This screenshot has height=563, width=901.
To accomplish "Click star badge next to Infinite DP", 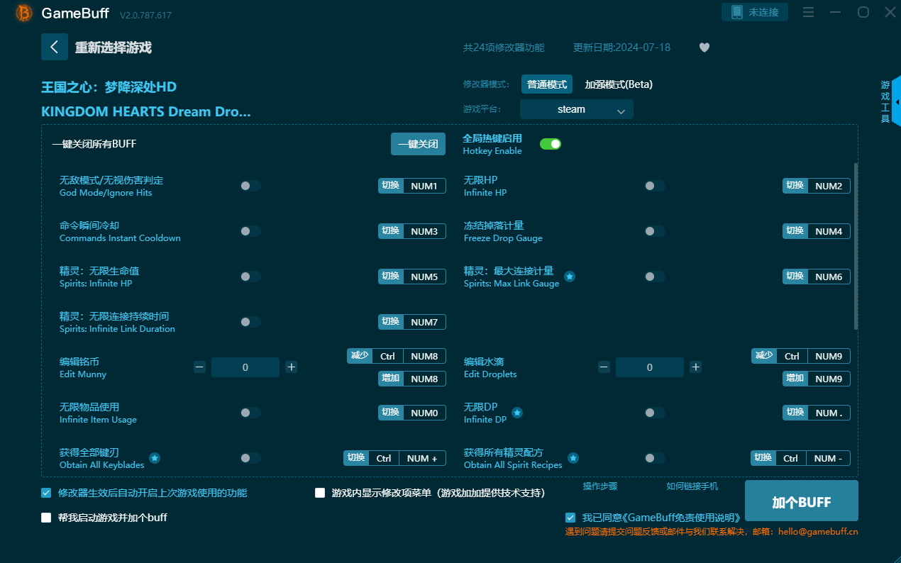I will 517,413.
